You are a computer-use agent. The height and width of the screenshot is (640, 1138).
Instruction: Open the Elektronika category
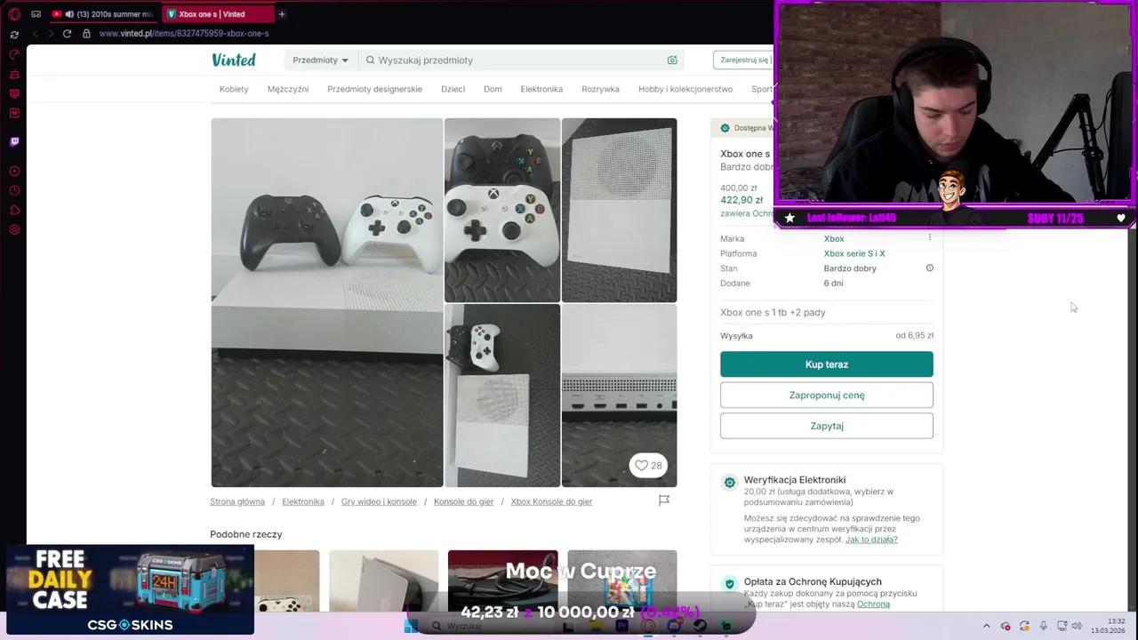pos(541,89)
